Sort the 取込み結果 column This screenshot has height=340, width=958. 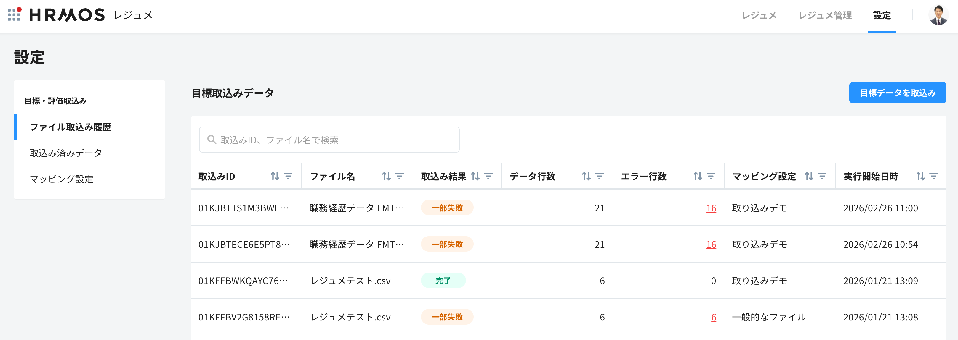tap(475, 176)
